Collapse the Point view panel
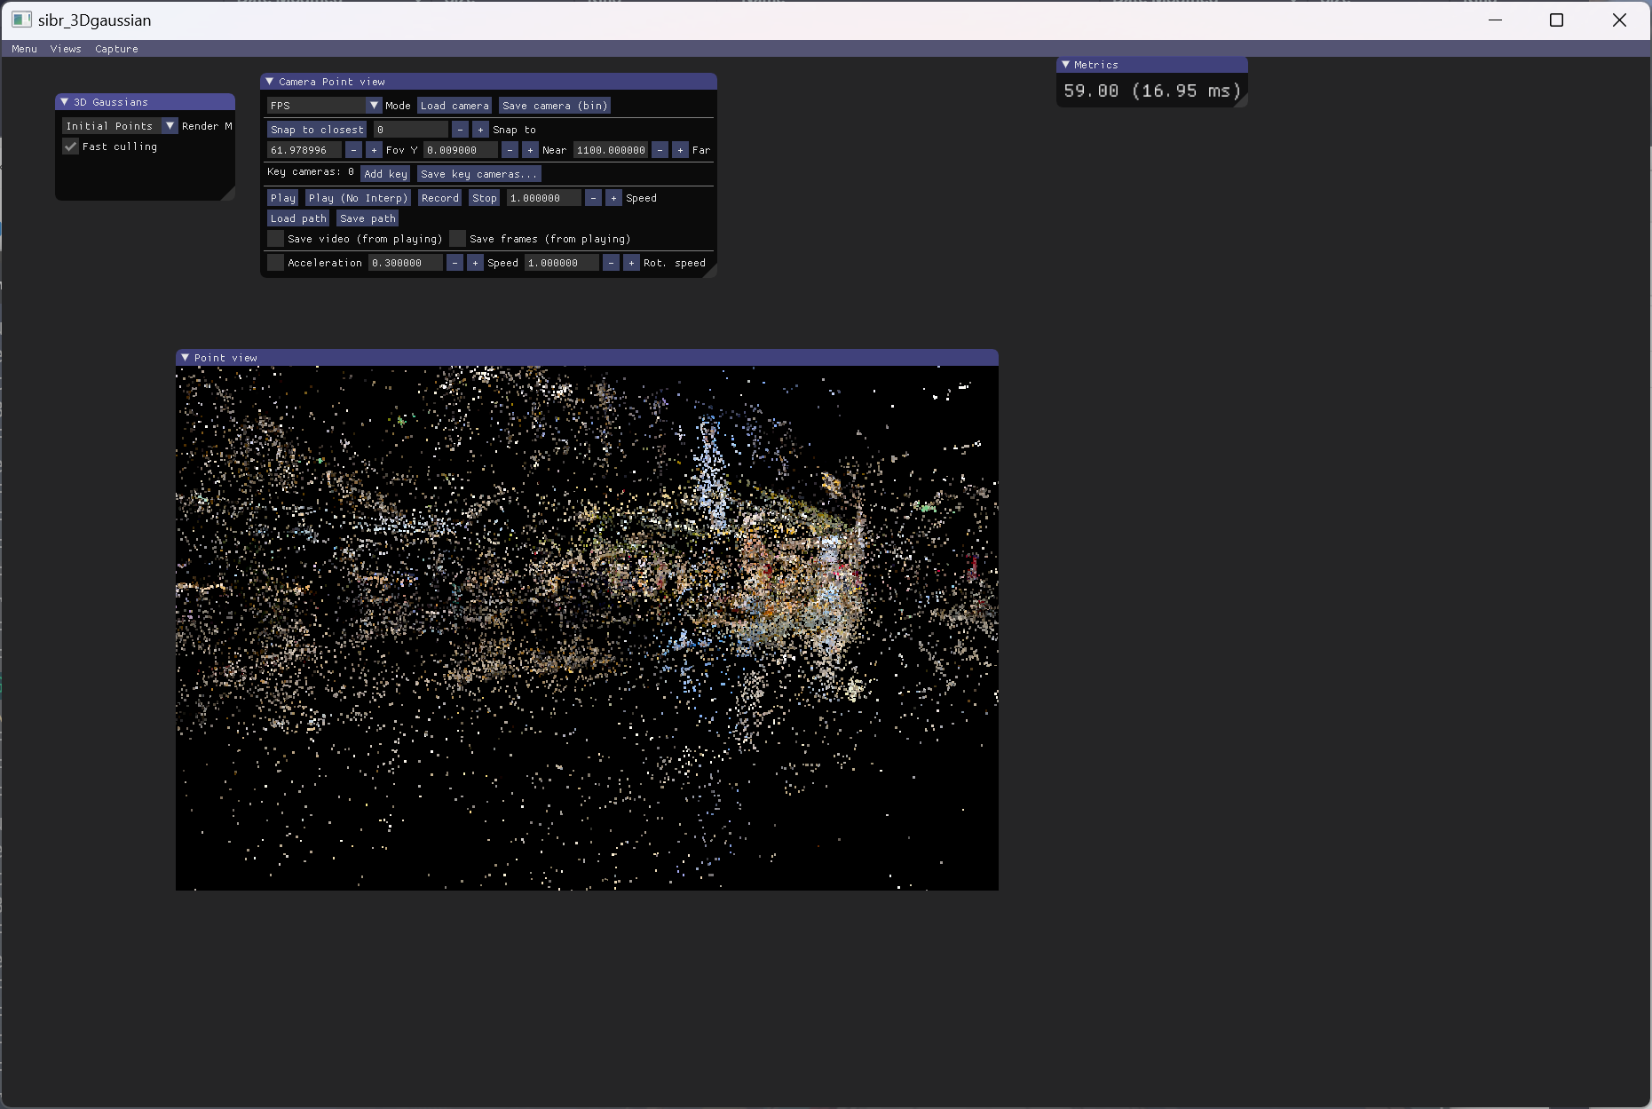Viewport: 1652px width, 1109px height. click(x=185, y=357)
